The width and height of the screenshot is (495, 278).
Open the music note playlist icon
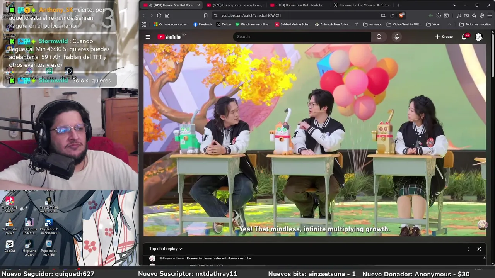tap(459, 15)
